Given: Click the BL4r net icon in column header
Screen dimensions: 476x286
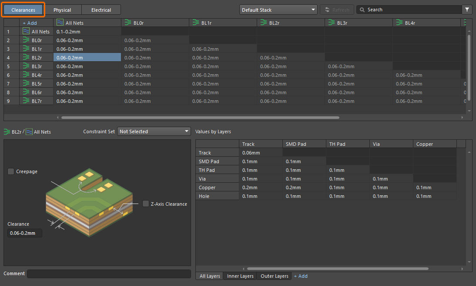Looking at the screenshot, I should point(399,23).
